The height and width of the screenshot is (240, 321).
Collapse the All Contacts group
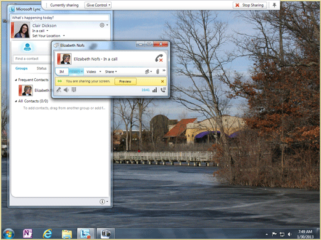coord(16,101)
